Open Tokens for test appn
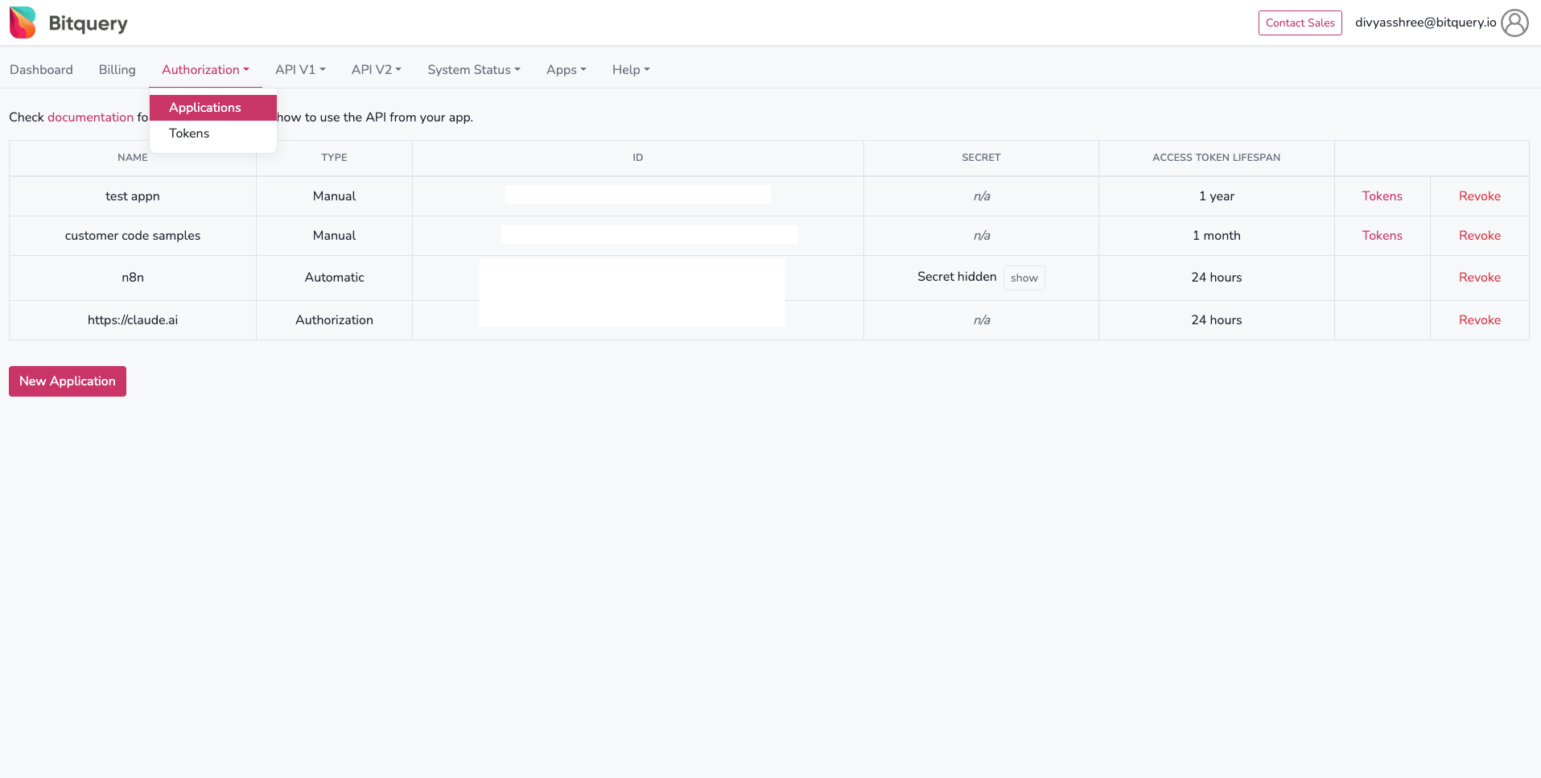Viewport: 1541px width, 778px height. (1382, 196)
